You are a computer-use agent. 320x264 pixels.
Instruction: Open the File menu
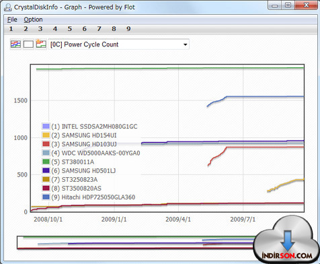coord(12,20)
